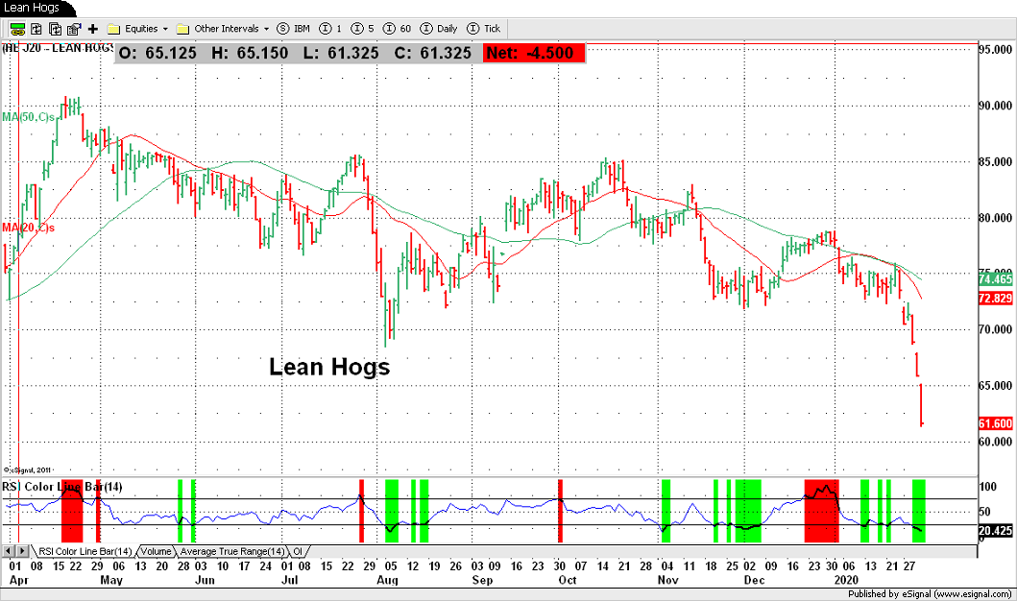
Task: Click the green chart-link icon in toolbar
Action: 17,29
